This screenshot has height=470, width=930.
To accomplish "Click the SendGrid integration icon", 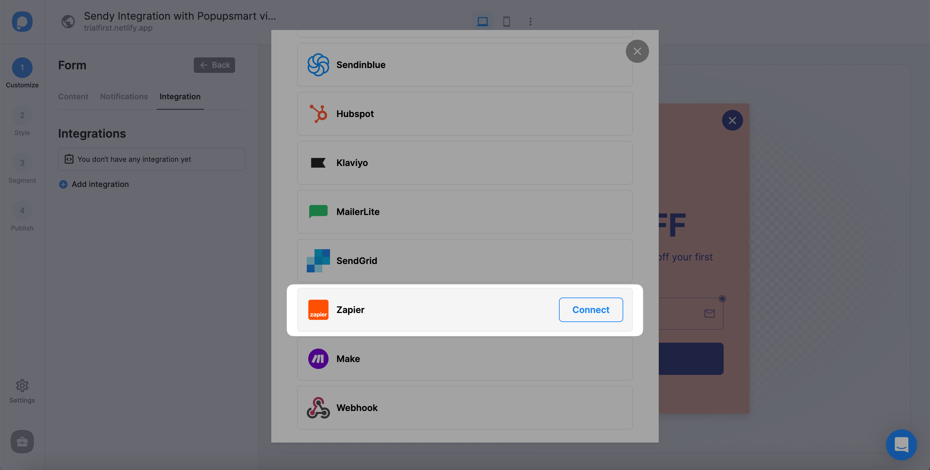I will click(318, 261).
